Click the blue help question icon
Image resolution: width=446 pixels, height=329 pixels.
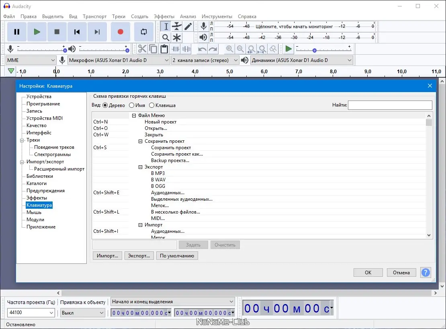pos(425,272)
